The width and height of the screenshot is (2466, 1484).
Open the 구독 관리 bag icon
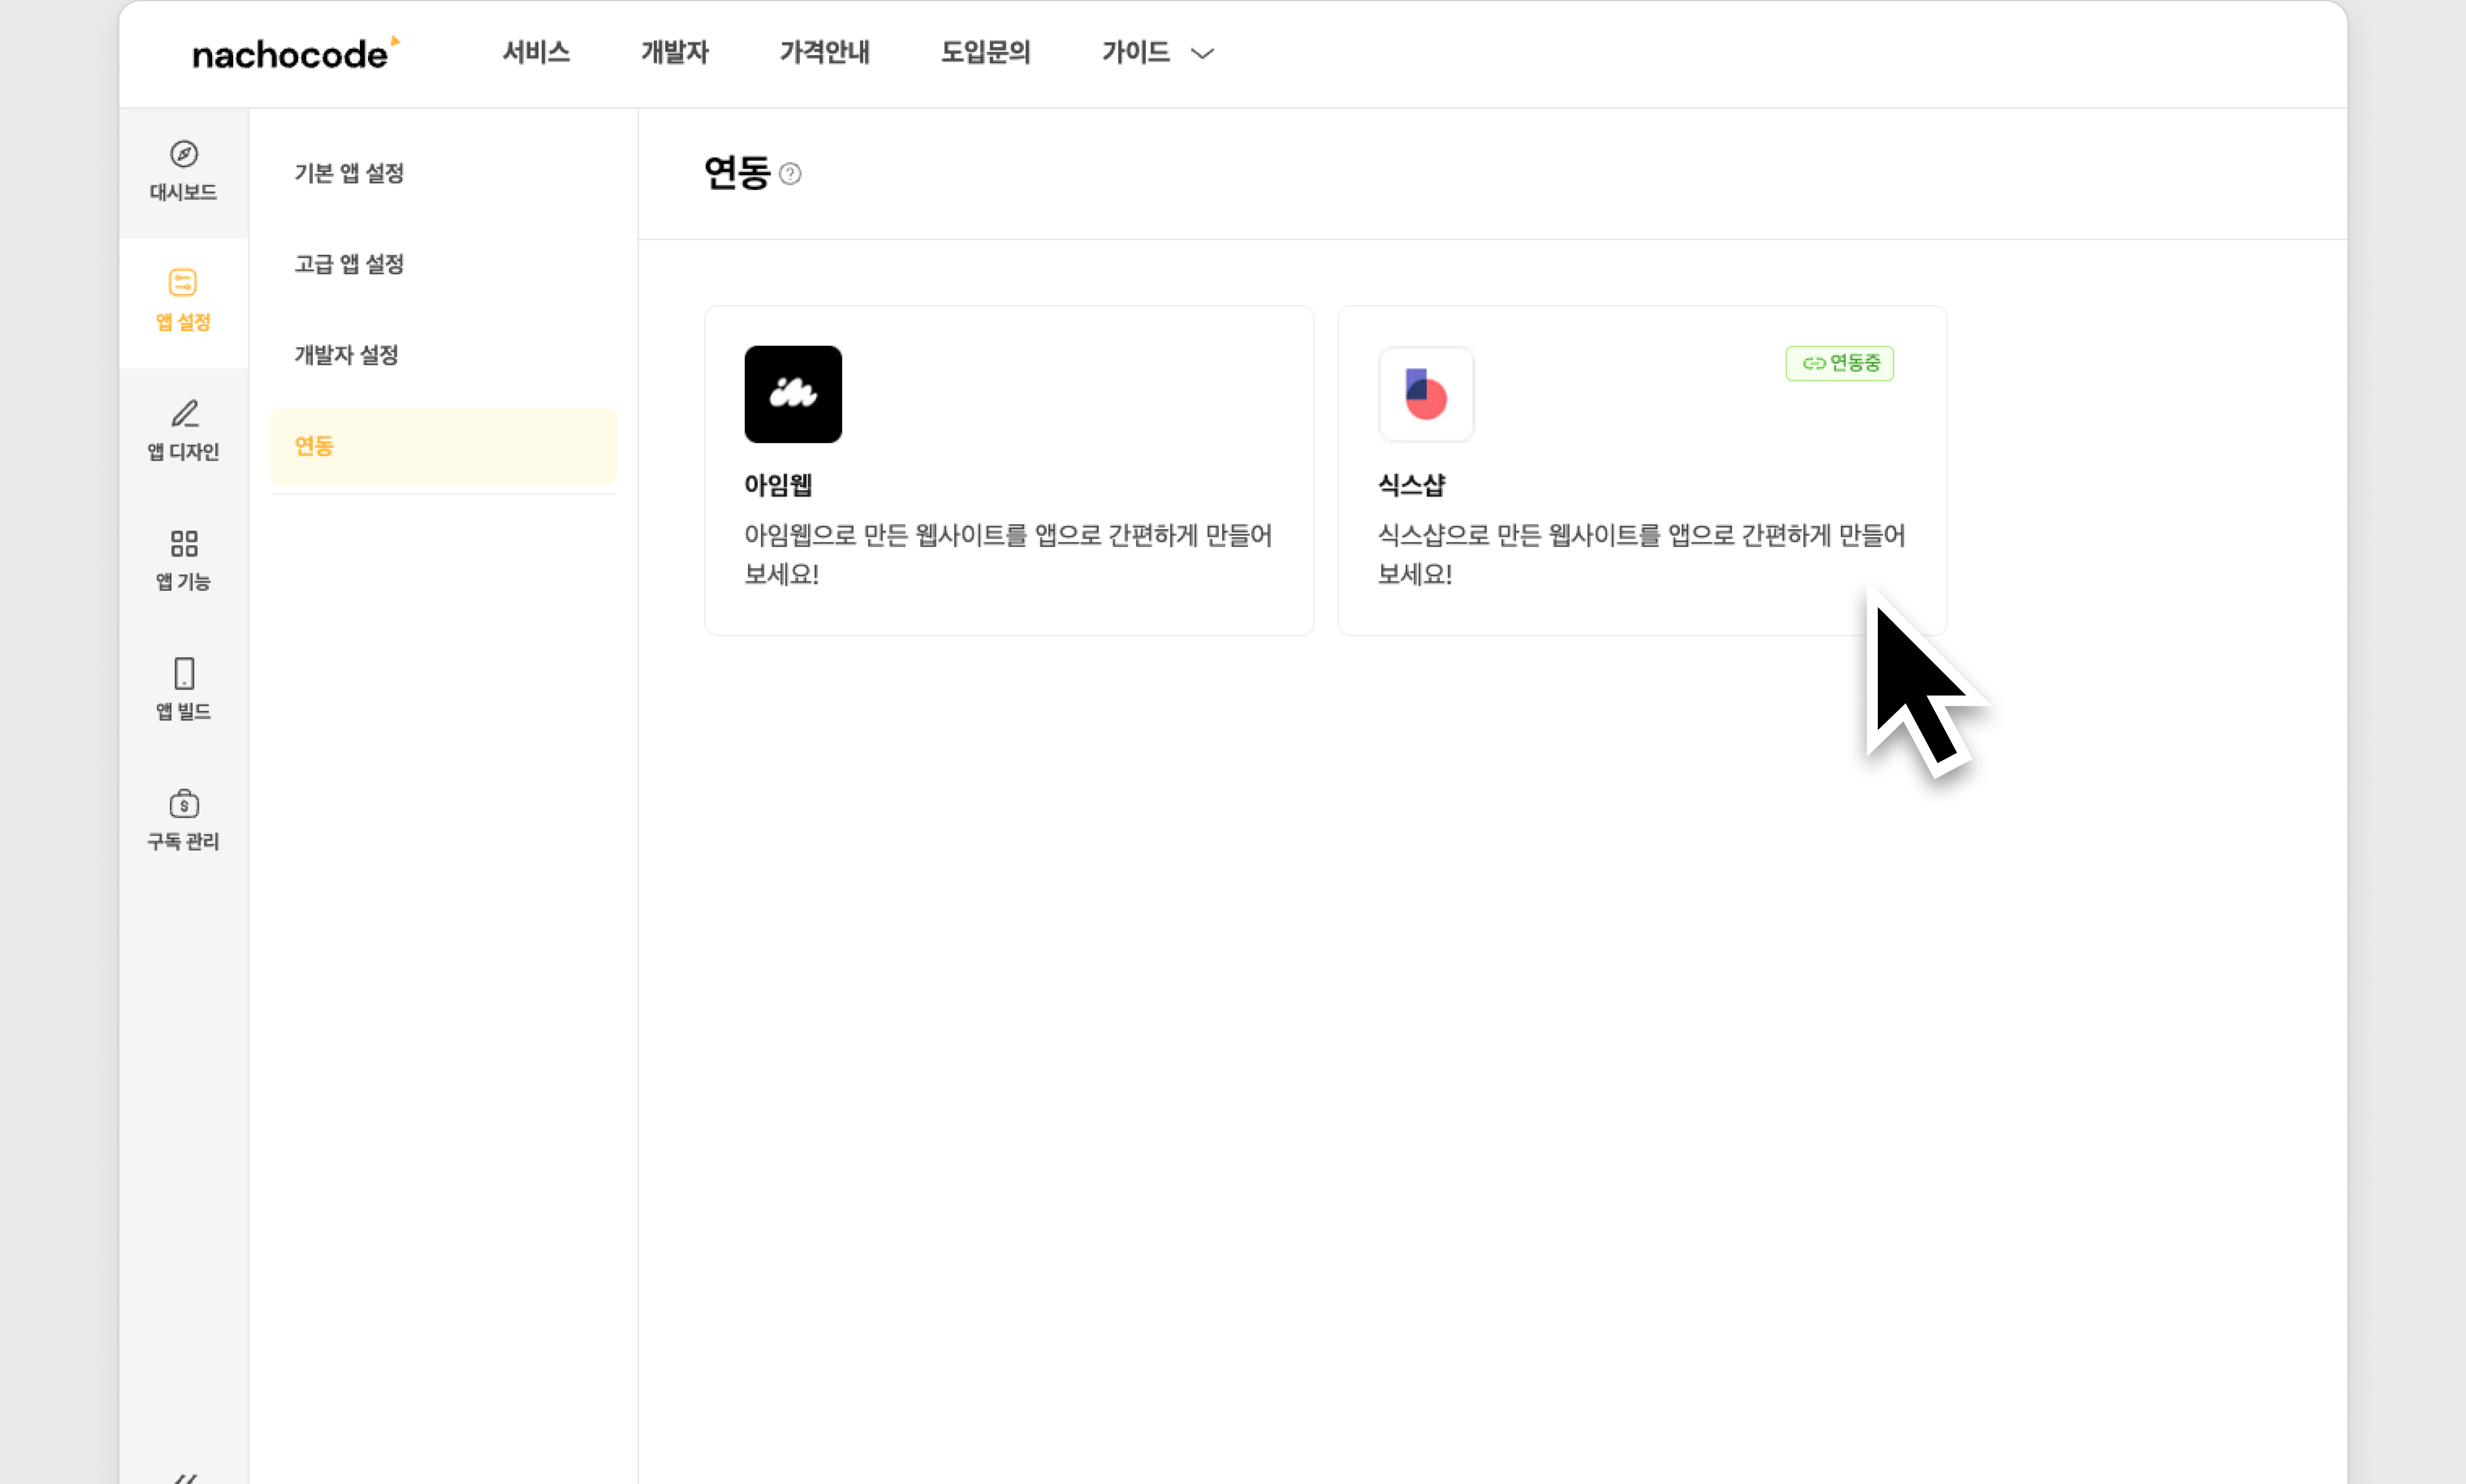click(x=184, y=803)
